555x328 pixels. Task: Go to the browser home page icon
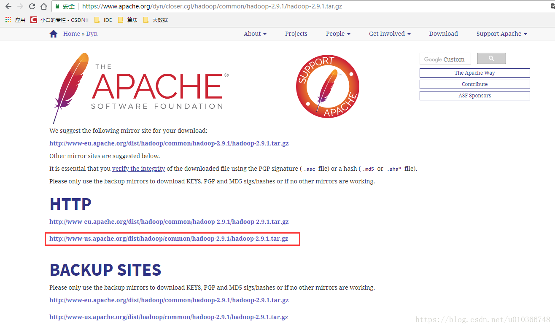[44, 6]
